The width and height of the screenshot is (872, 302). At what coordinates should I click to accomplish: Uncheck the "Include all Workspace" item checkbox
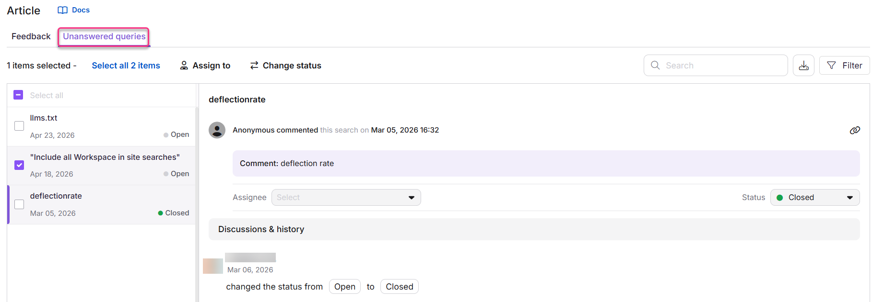point(19,165)
